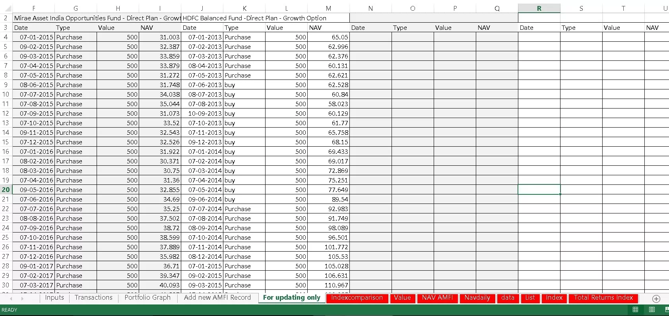669x316 pixels.
Task: Open the List sheet tab
Action: point(530,298)
